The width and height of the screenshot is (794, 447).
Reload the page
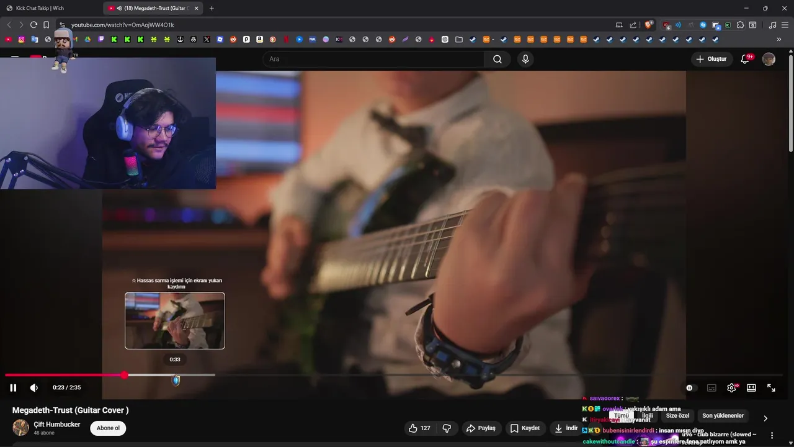(33, 25)
